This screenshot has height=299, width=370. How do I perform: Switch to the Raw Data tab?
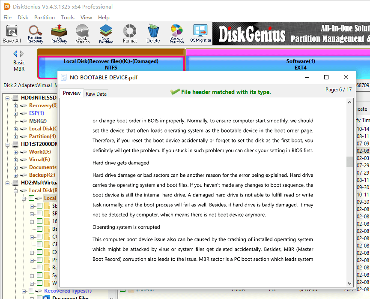[x=96, y=94]
